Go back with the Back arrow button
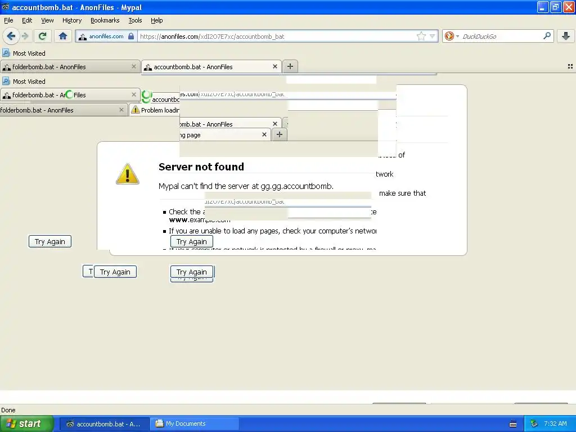Image resolution: width=576 pixels, height=432 pixels. click(x=11, y=36)
